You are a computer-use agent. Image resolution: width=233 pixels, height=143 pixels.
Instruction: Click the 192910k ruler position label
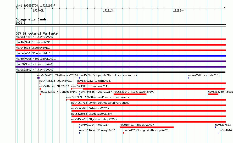tap(108, 10)
